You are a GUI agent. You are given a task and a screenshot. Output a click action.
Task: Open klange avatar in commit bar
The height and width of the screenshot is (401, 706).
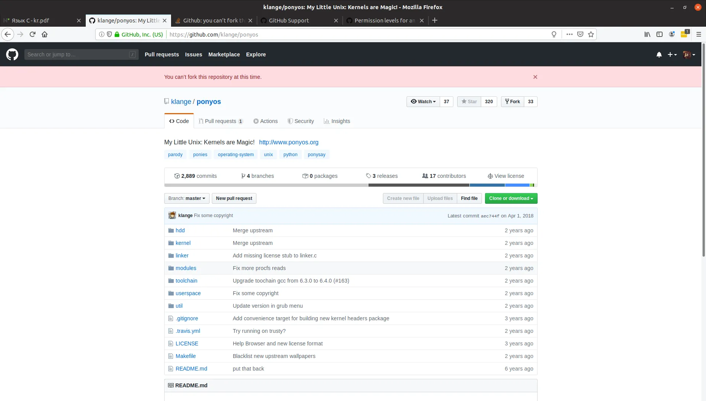pos(172,216)
